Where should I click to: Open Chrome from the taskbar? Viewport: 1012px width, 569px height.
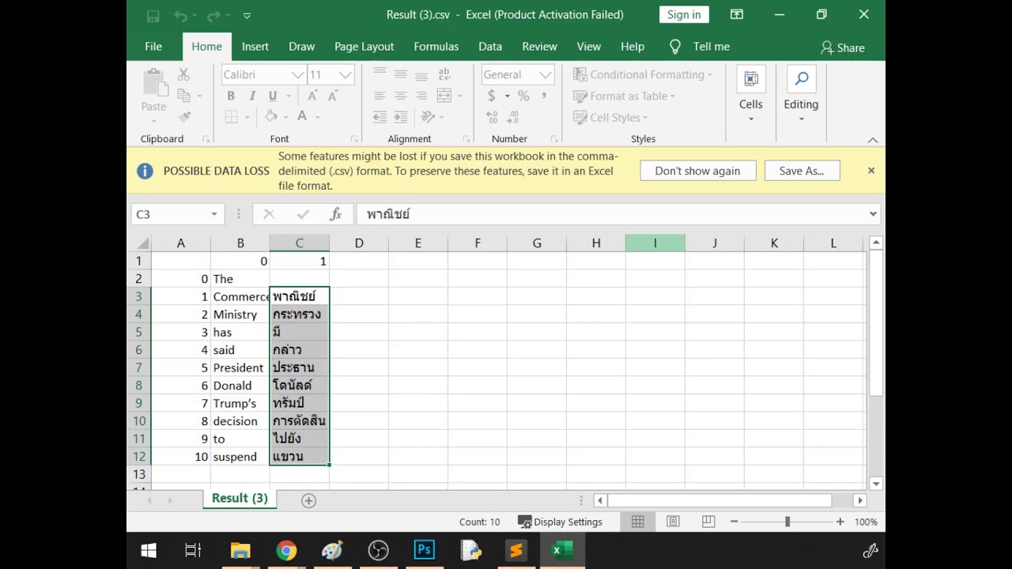click(x=286, y=551)
